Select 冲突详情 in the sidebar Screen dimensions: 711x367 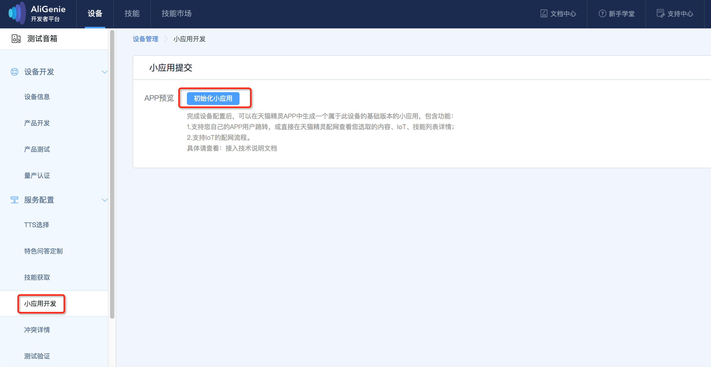coord(37,330)
